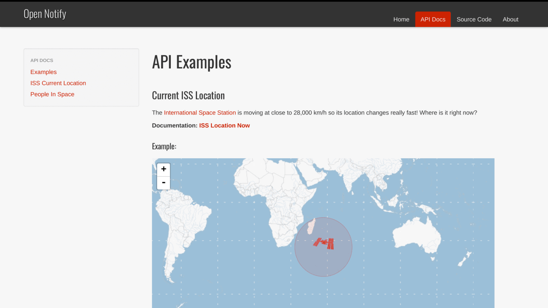Screen dimensions: 548x308
Task: Open the Home navigation item
Action: click(x=401, y=19)
